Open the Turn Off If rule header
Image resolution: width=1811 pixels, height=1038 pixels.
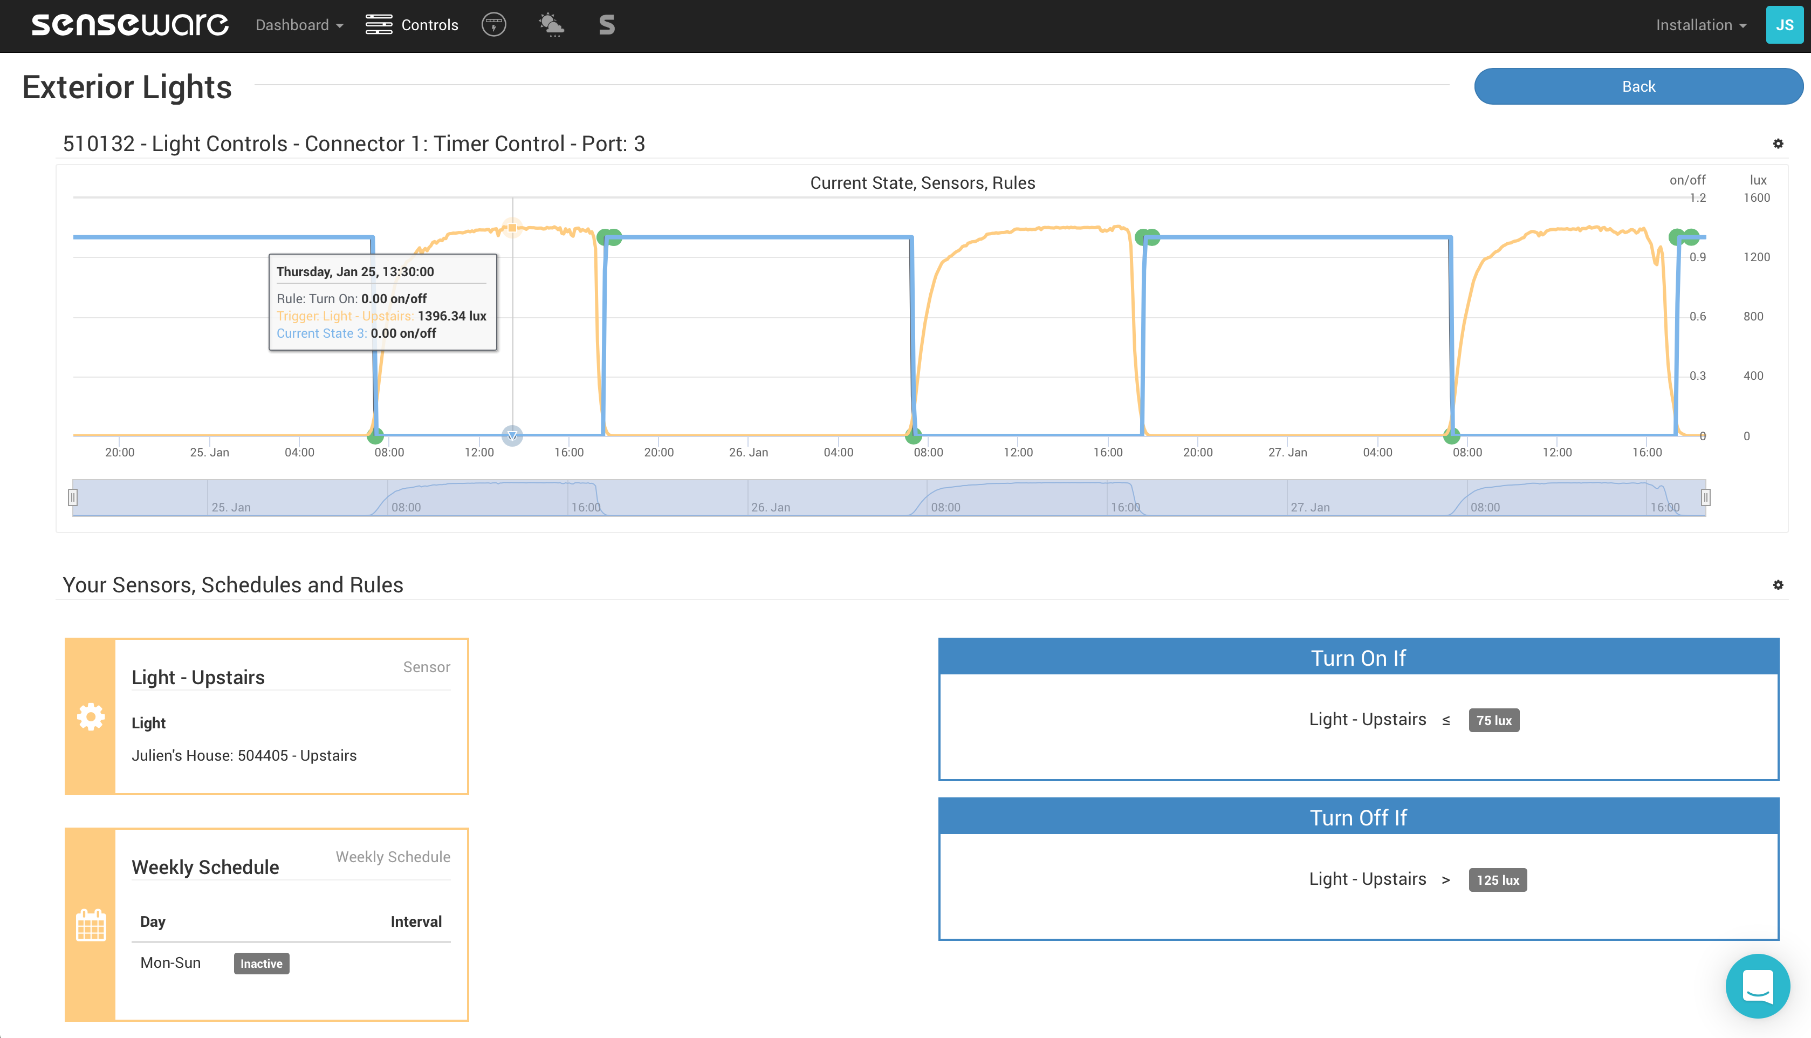tap(1358, 817)
